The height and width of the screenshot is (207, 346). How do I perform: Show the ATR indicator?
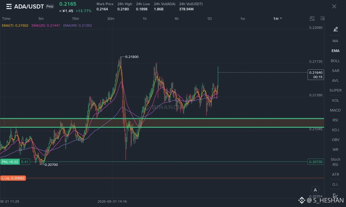pos(335,174)
